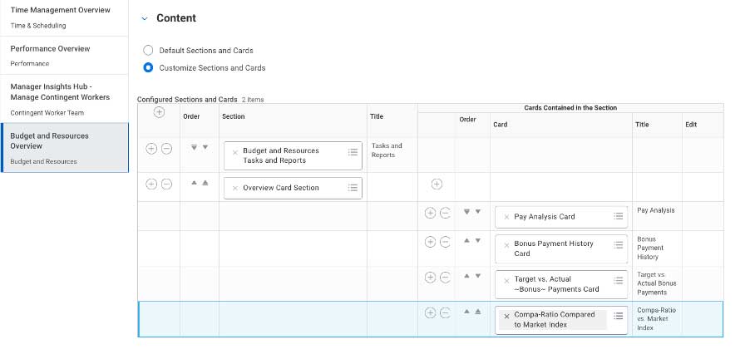
Task: Click add row icon in table header
Action: [x=159, y=112]
